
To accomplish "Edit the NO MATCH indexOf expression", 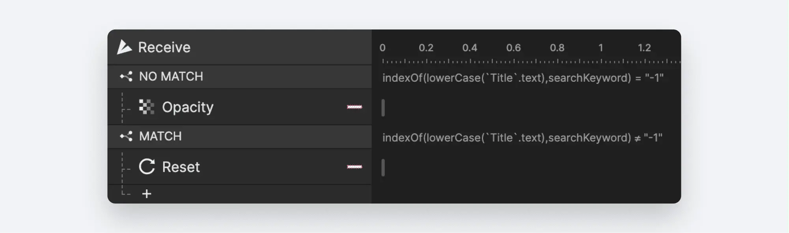I will 522,78.
